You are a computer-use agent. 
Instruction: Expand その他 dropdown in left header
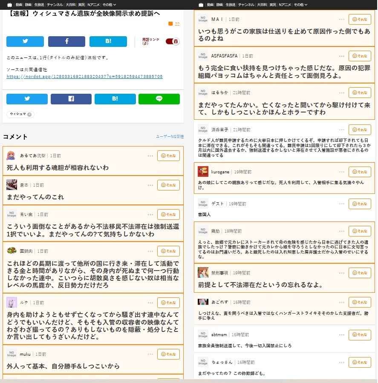[x=109, y=5]
